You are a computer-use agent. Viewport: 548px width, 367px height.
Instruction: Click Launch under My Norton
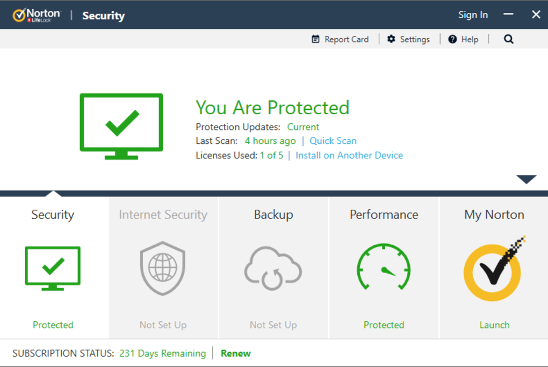pos(494,325)
